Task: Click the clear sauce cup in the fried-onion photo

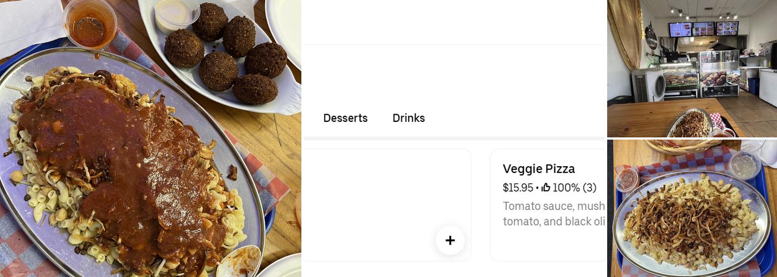Action: [x=744, y=165]
